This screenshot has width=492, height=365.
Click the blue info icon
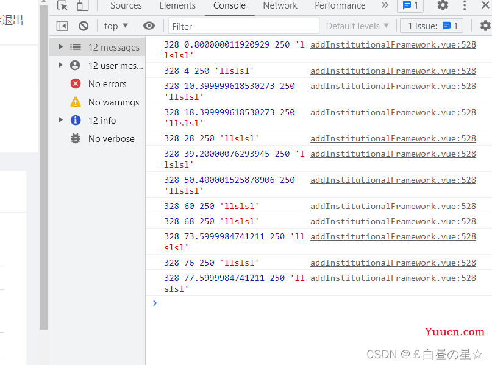(76, 120)
